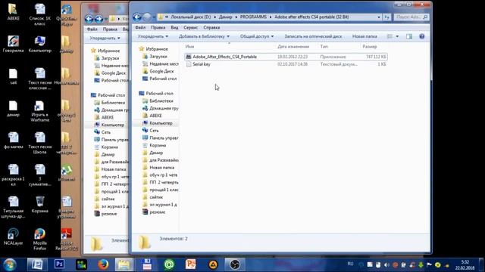The height and width of the screenshot is (272, 485).
Task: Open Упорядочить dropdown in back Explorer window
Action: [105, 39]
